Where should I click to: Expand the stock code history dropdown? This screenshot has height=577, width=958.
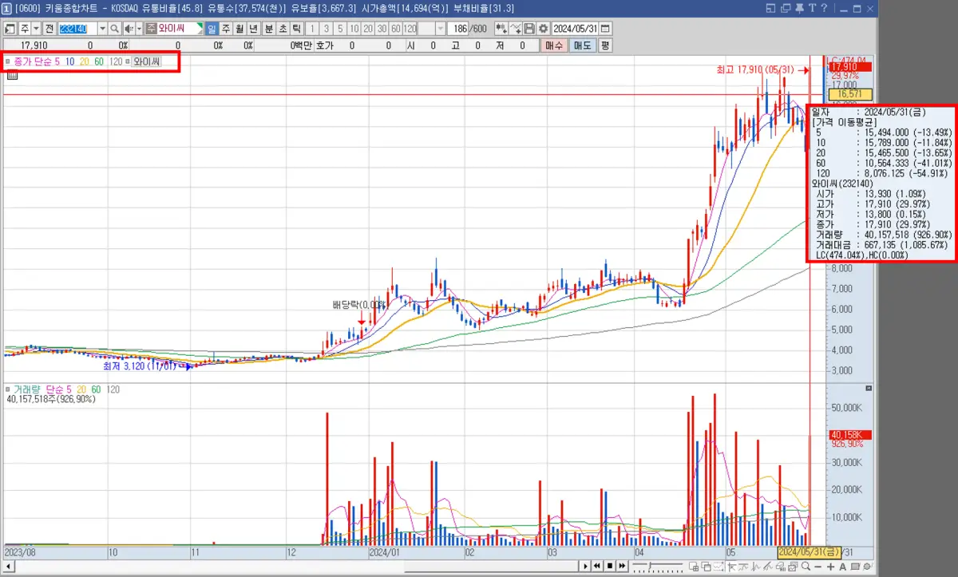click(x=102, y=28)
